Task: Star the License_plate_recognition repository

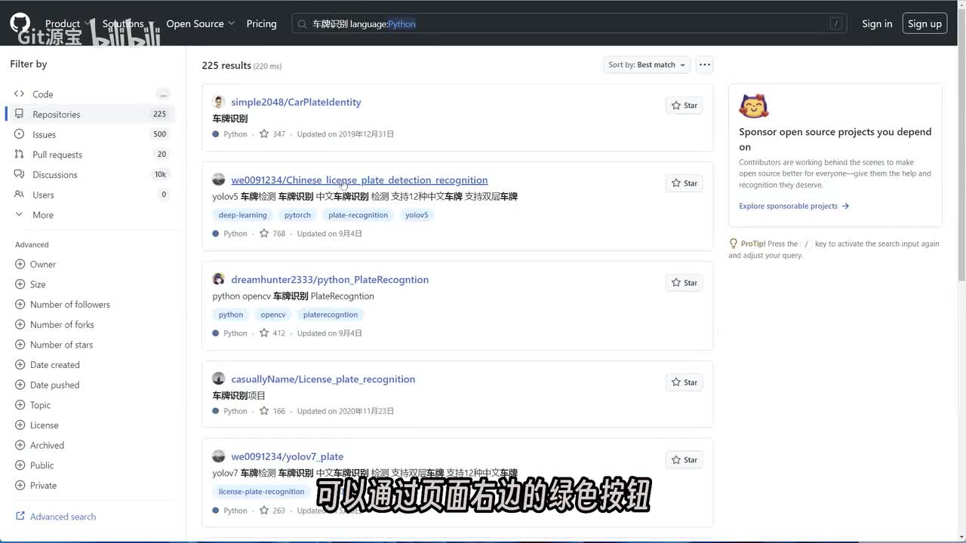Action: (x=685, y=382)
